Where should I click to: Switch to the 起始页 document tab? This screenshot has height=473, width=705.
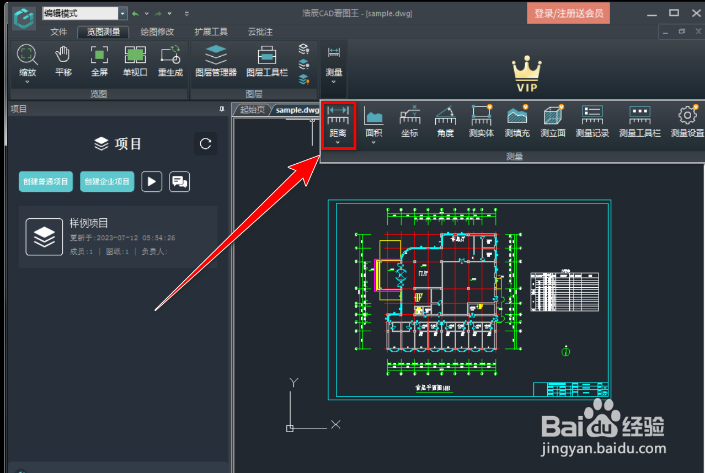click(x=252, y=110)
